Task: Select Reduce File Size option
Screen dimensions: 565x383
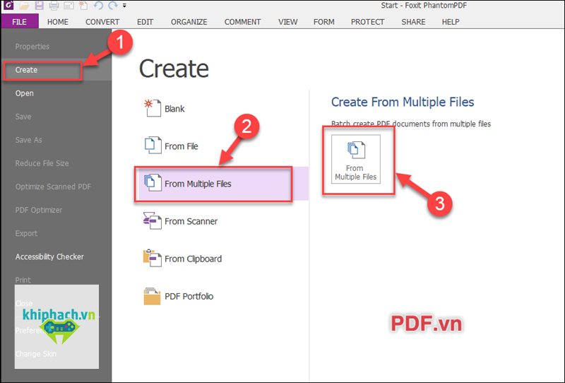Action: tap(42, 163)
